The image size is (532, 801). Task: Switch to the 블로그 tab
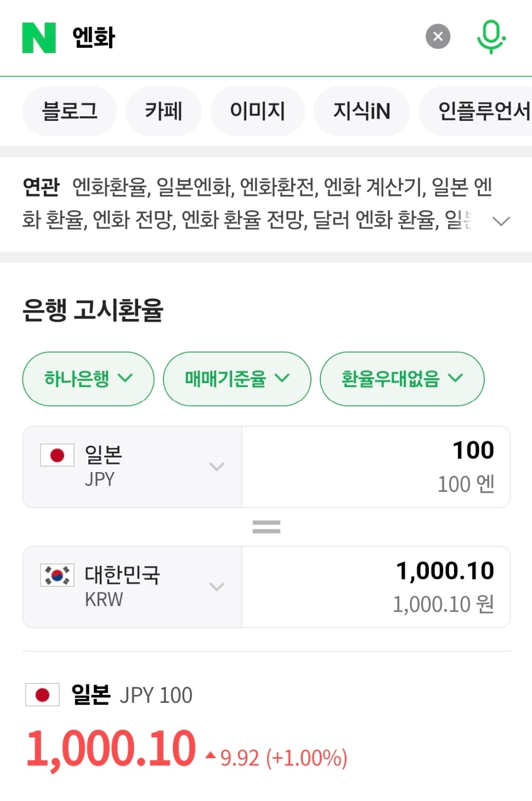pos(70,111)
